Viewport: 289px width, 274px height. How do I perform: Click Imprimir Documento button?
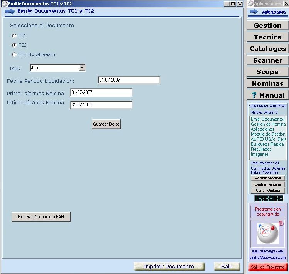click(169, 266)
